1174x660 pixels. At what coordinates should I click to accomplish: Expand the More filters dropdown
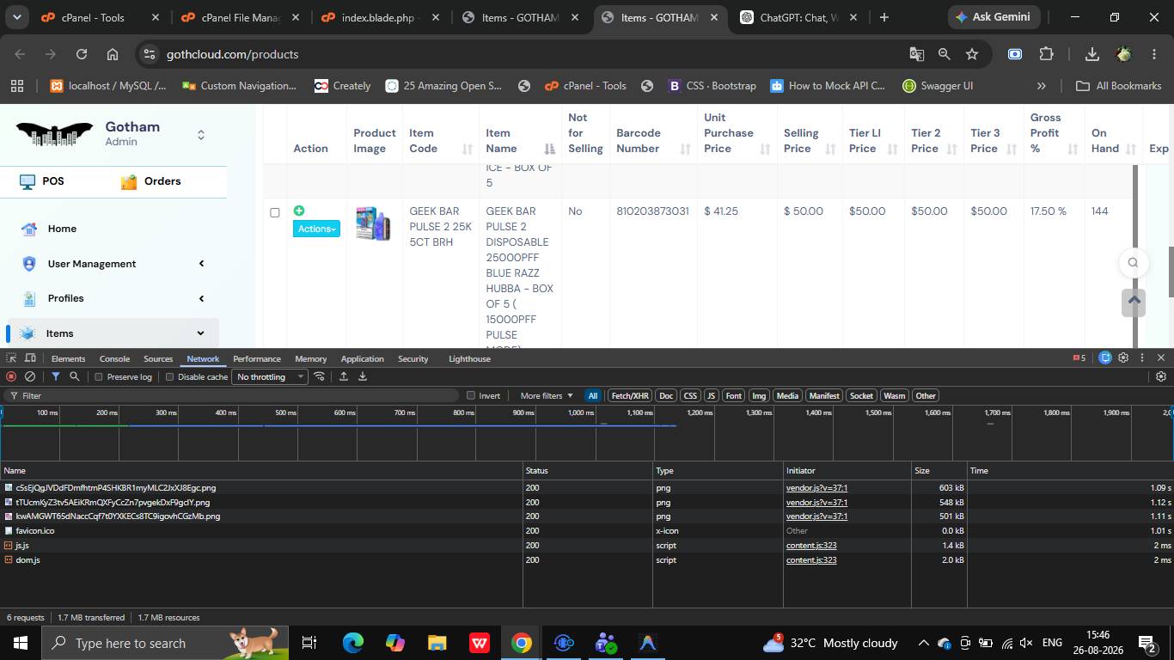pyautogui.click(x=547, y=395)
